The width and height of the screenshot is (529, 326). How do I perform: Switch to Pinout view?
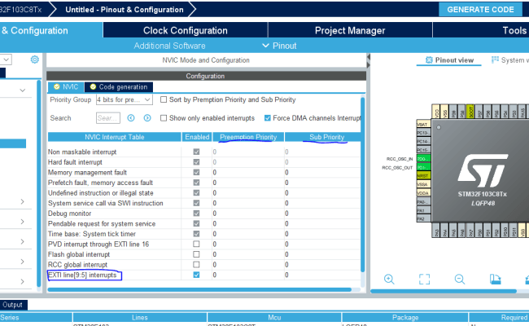point(449,60)
